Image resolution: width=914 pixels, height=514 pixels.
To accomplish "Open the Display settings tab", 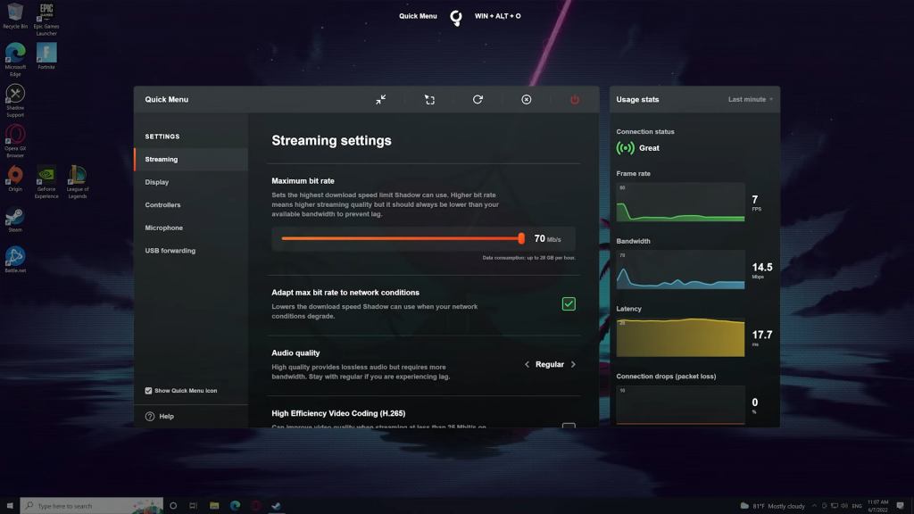I will tap(191, 182).
